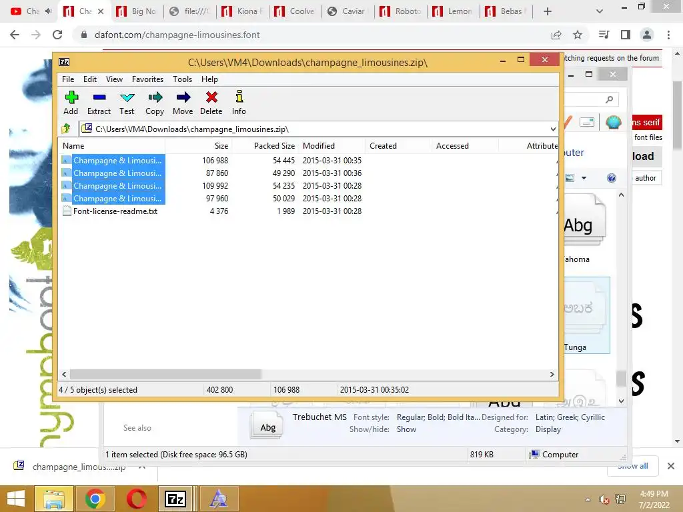Click the Copy toolbar icon in 7-Zip
Screen dimensions: 683x512
(x=155, y=103)
